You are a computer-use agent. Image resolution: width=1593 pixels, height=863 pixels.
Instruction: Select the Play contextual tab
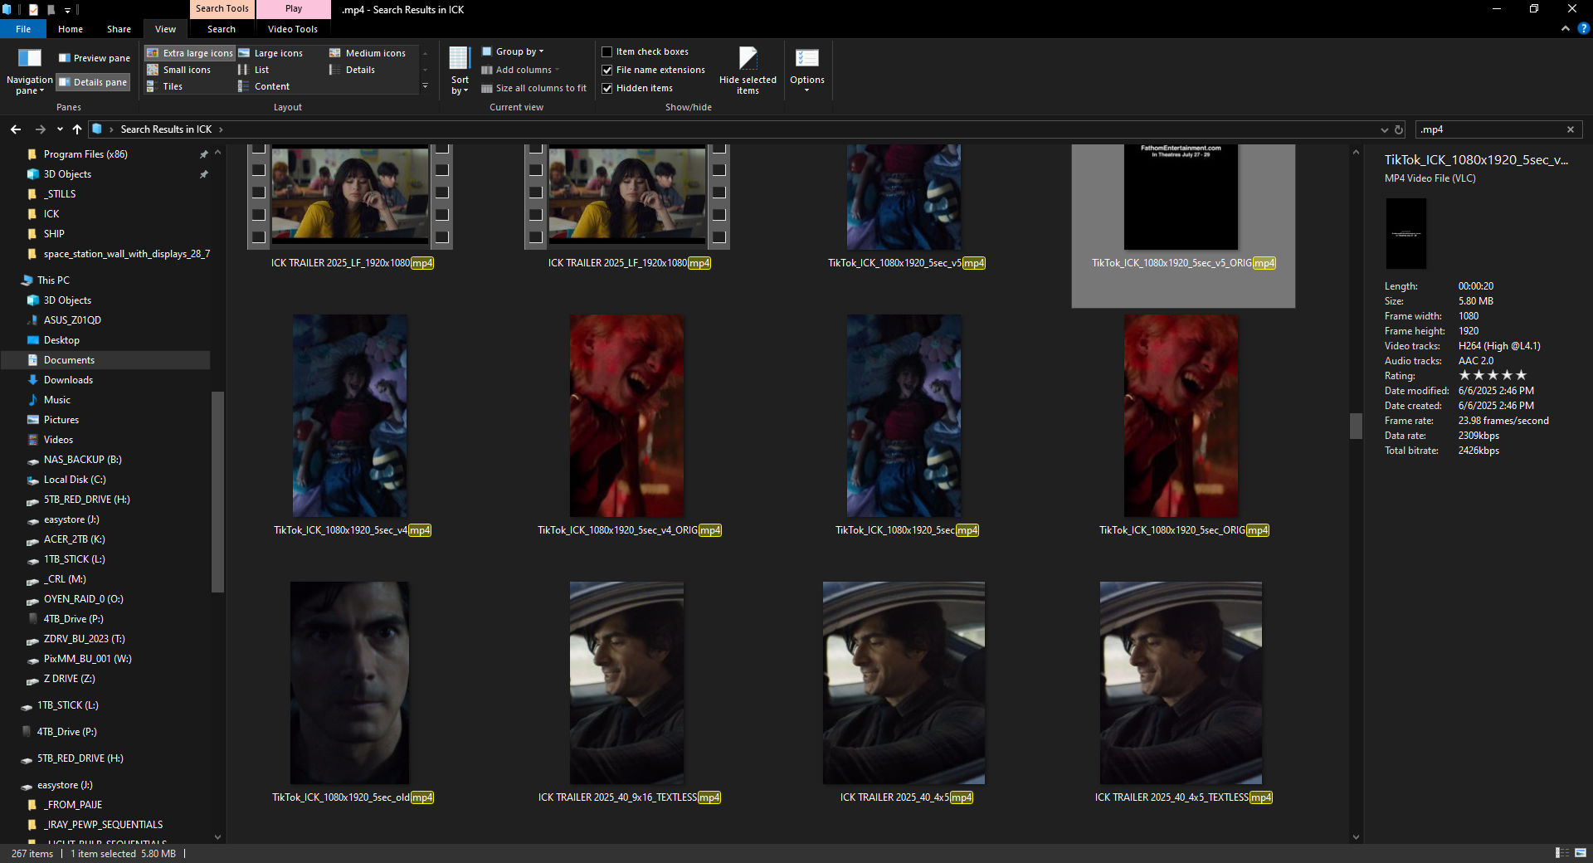click(294, 8)
